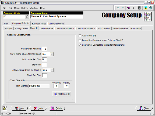Screen dimensions: 155x116
Task: Open the calculator toolbar icon
Action: tap(139, 8)
